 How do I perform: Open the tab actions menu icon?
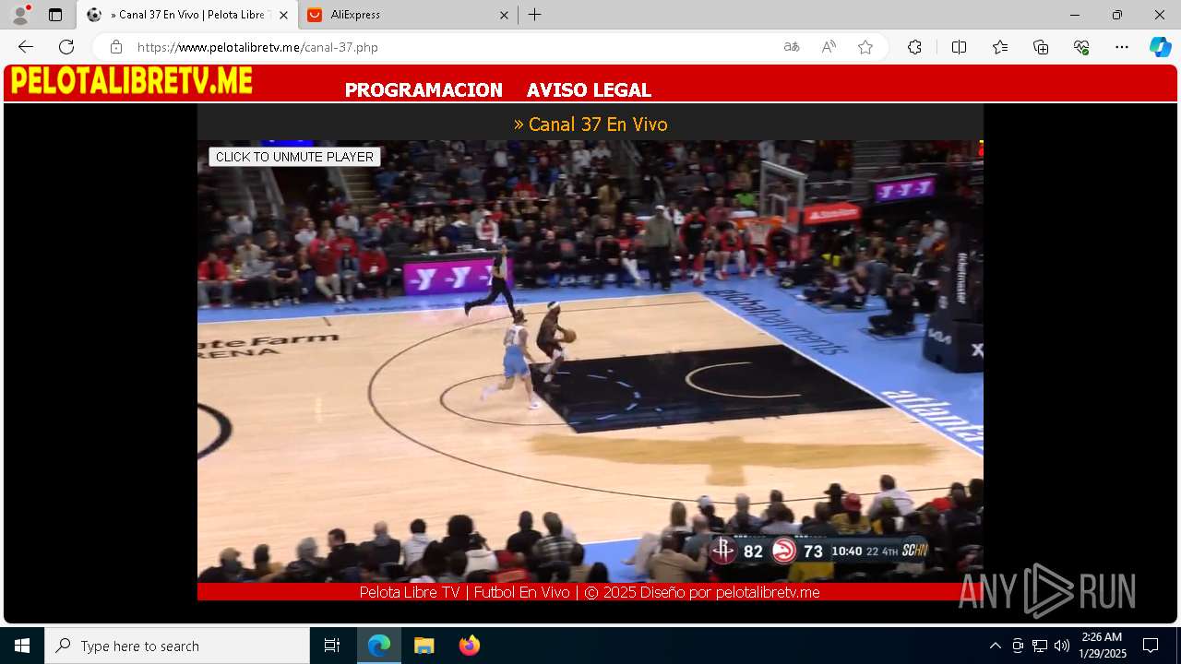(x=55, y=15)
